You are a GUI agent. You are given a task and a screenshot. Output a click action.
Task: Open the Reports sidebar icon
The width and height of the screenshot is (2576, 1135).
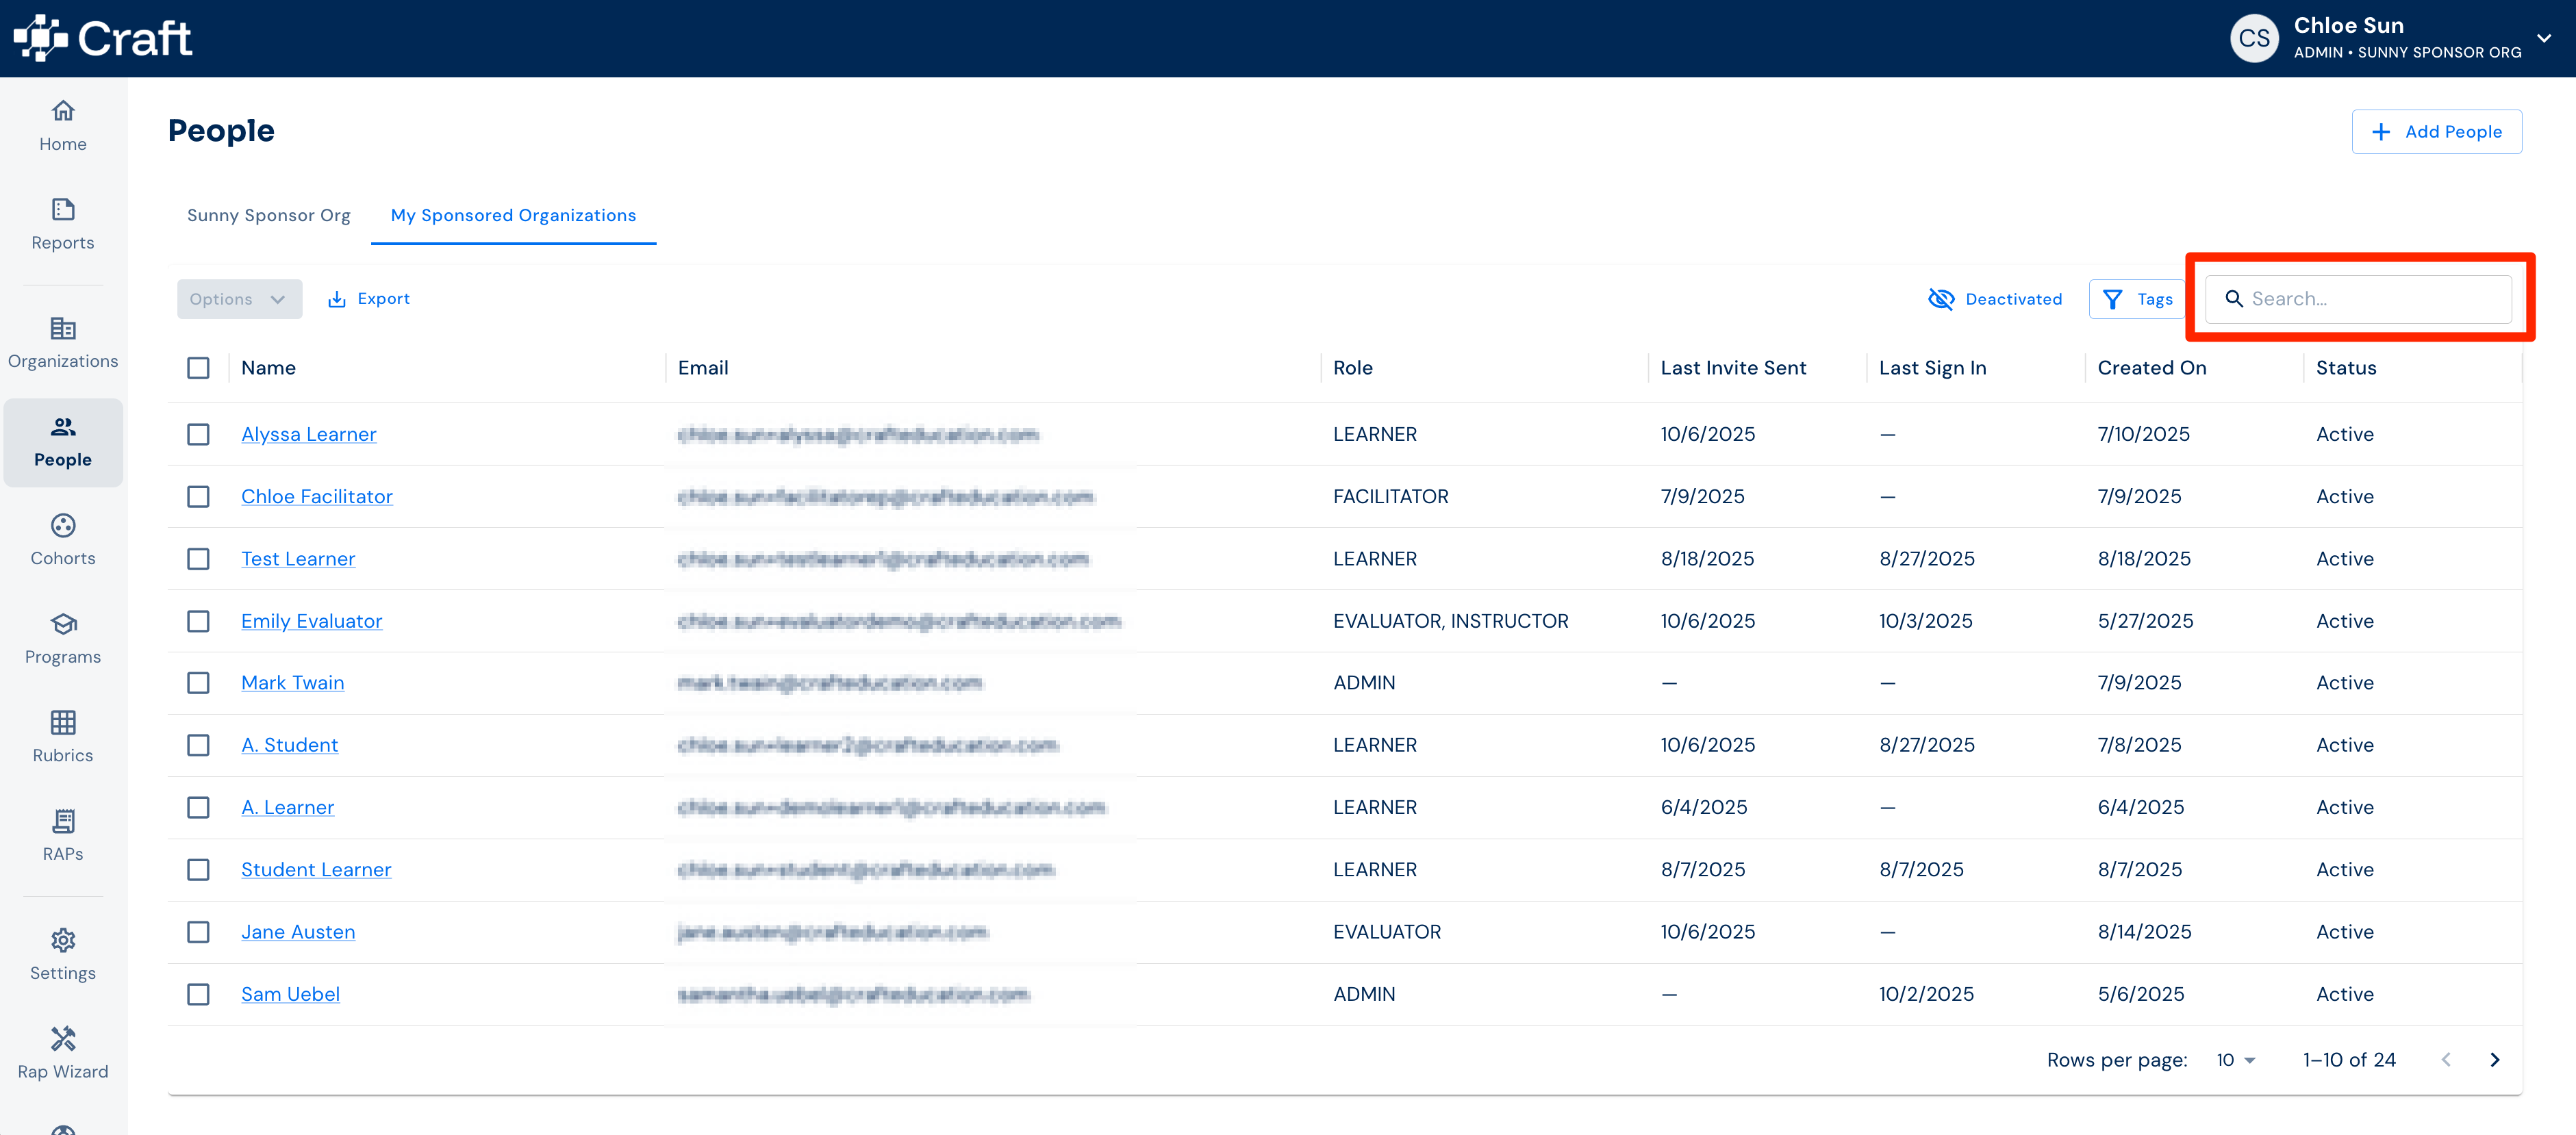tap(63, 209)
